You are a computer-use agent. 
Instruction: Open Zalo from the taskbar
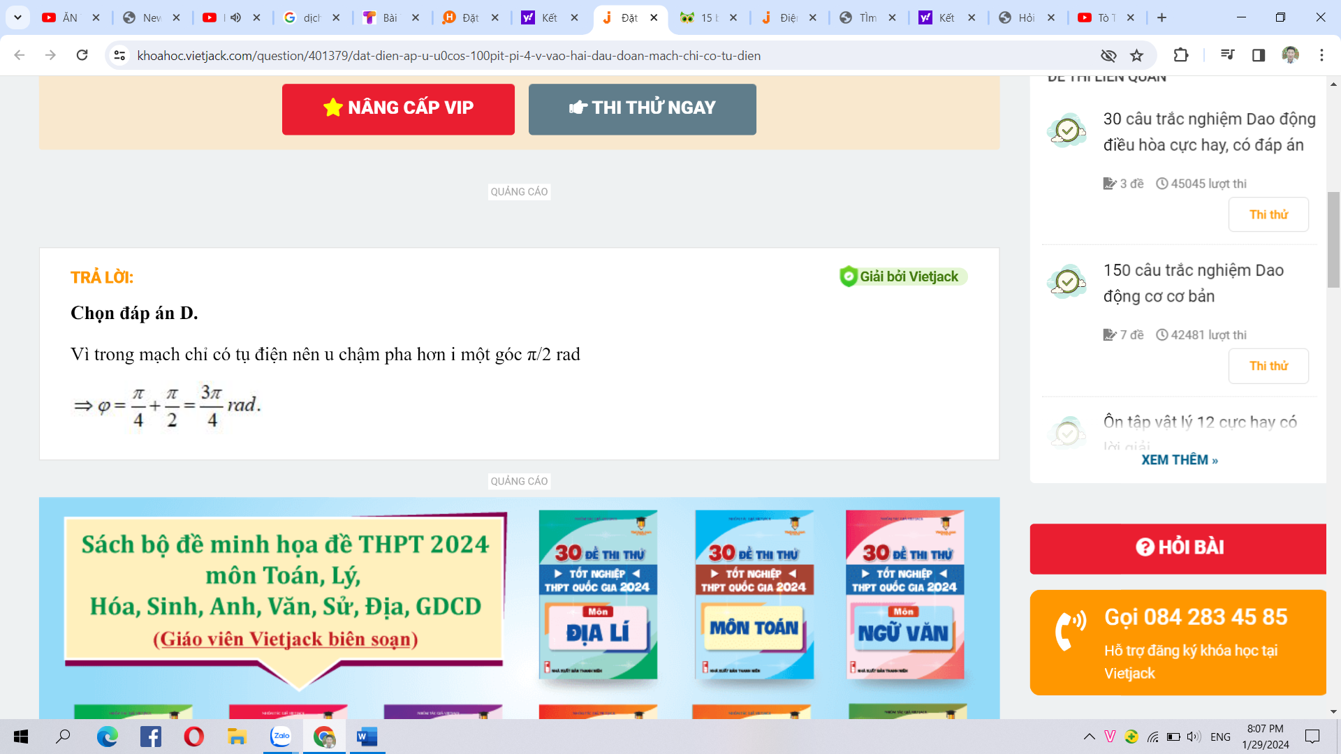[x=281, y=737]
